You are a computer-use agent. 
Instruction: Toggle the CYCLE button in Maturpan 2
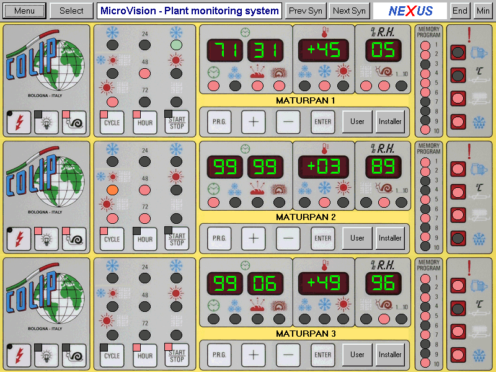click(112, 239)
